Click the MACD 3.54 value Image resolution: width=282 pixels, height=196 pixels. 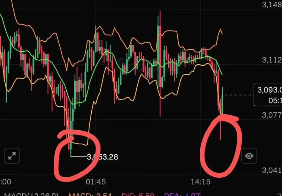click(x=90, y=194)
